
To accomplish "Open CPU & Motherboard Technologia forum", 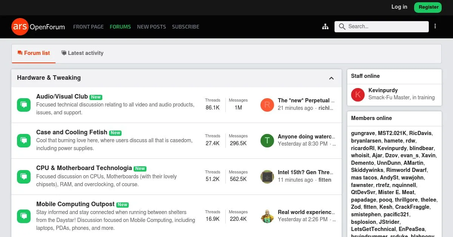I will 84,168.
